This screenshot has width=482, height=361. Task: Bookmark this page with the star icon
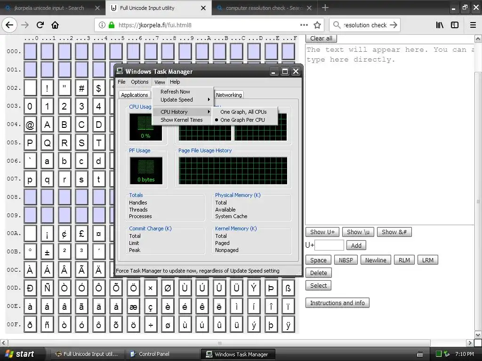pyautogui.click(x=317, y=25)
